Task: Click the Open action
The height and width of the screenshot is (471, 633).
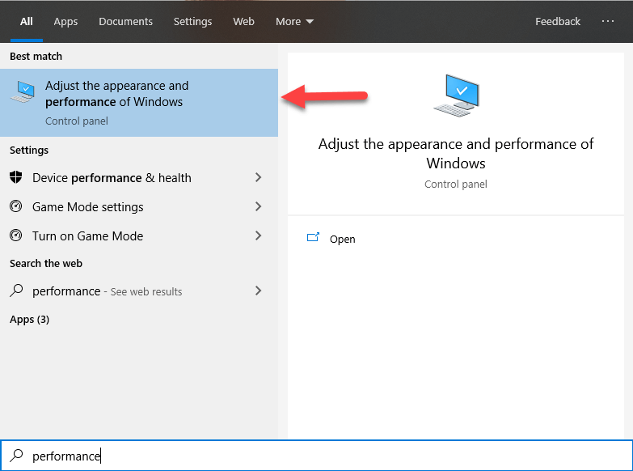Action: [x=342, y=239]
